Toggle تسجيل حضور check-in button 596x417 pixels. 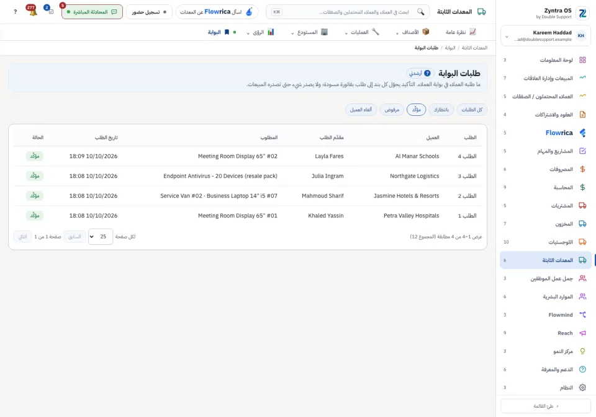pos(149,12)
